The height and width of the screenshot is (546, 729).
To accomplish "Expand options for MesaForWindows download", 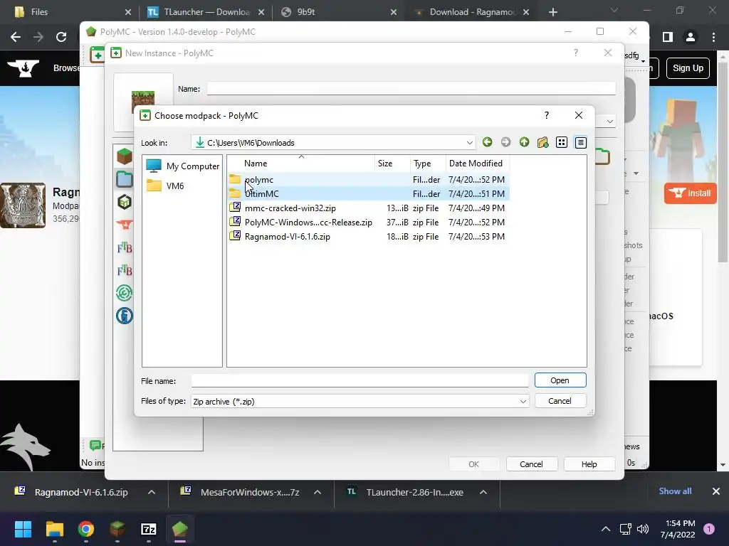I will (x=318, y=492).
